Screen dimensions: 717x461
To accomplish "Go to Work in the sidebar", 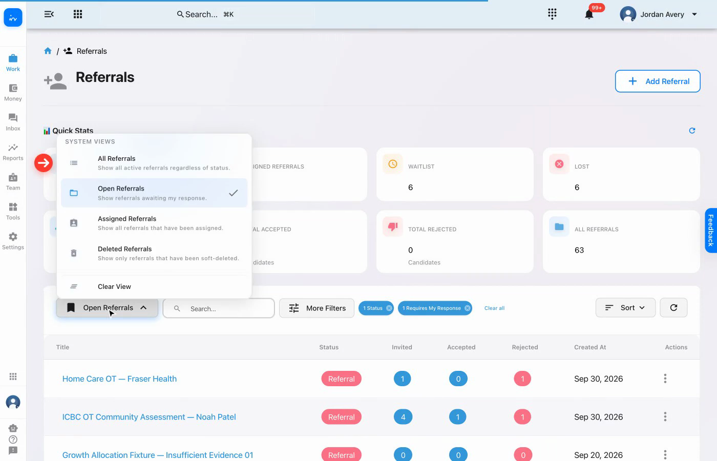I will point(13,62).
